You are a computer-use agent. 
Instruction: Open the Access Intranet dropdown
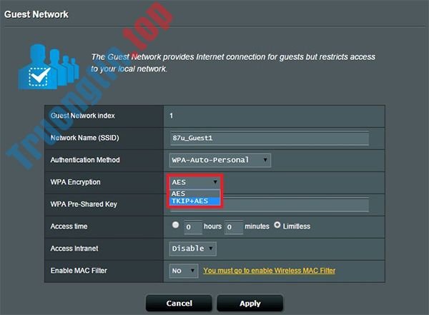[193, 249]
